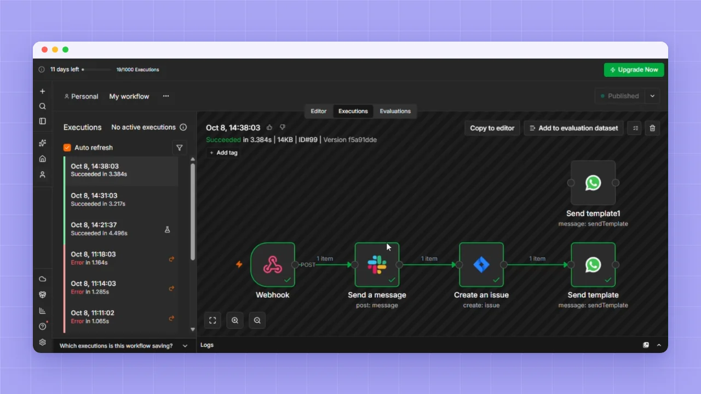Expand the Logs panel chevron
701x394 pixels.
tap(659, 345)
